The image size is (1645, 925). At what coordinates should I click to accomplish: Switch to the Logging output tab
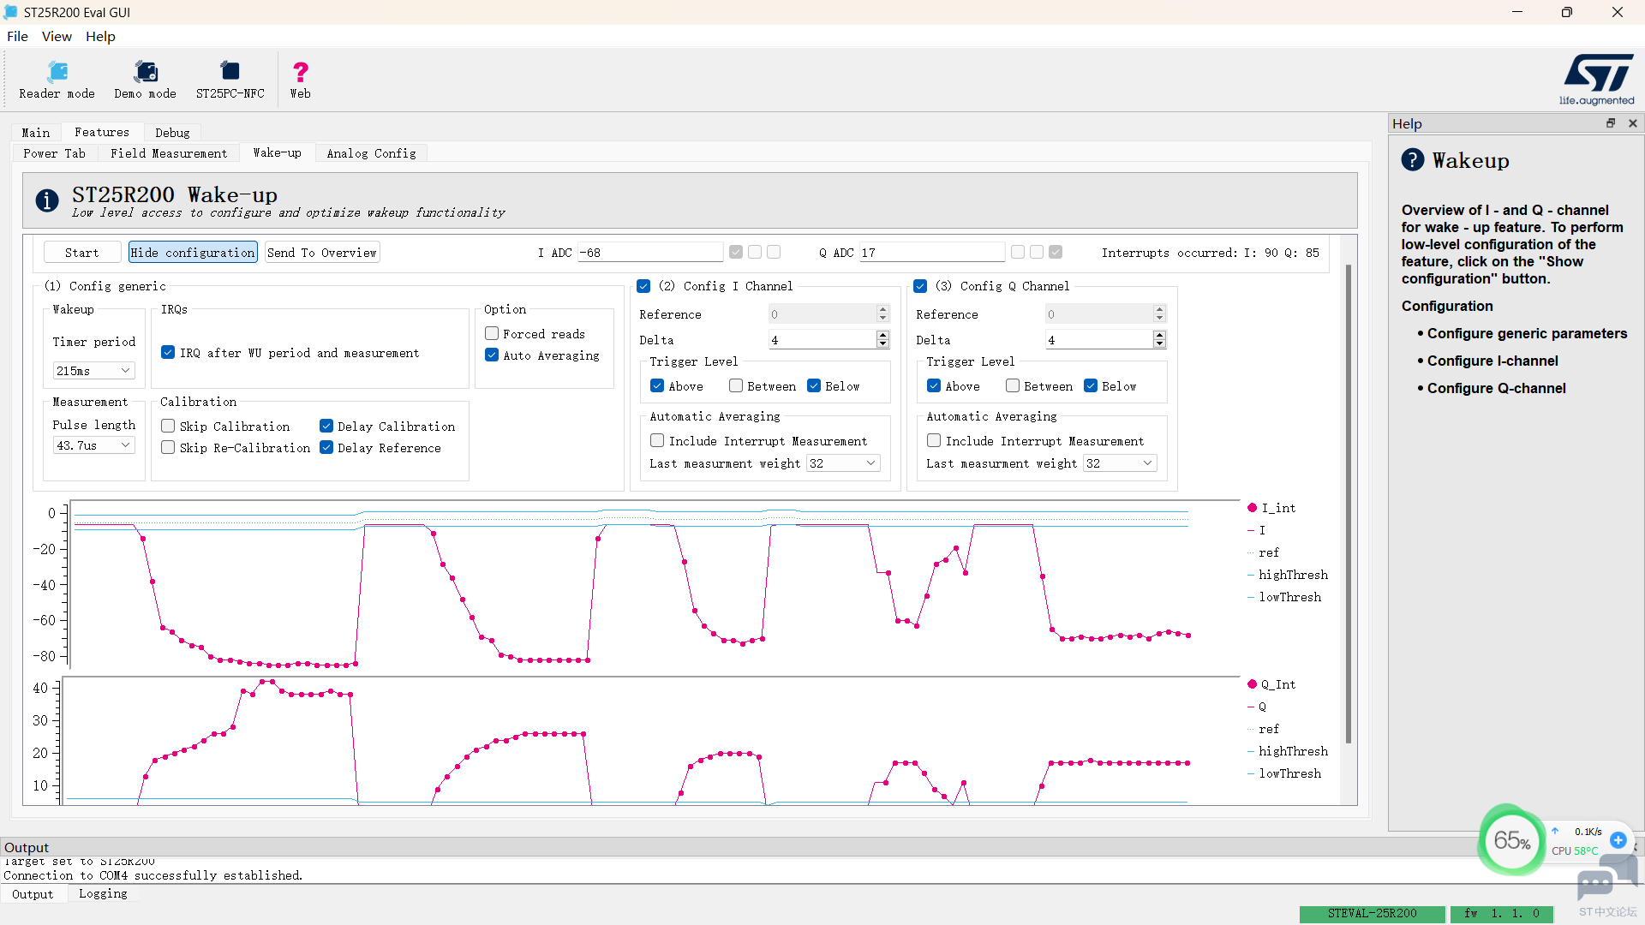(103, 894)
